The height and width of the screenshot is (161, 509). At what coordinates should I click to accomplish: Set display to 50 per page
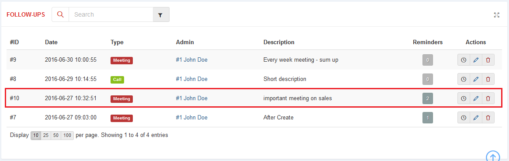pos(56,135)
